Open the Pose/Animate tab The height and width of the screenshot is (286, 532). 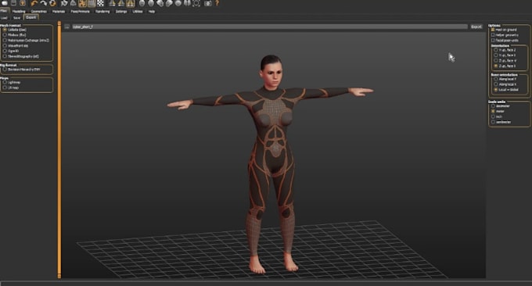(80, 11)
